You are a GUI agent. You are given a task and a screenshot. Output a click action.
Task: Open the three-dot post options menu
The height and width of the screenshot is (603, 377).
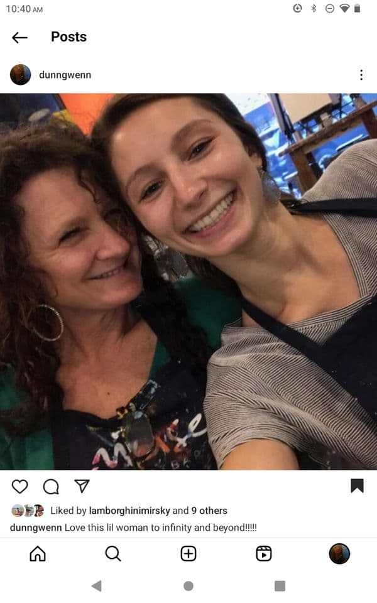(361, 75)
